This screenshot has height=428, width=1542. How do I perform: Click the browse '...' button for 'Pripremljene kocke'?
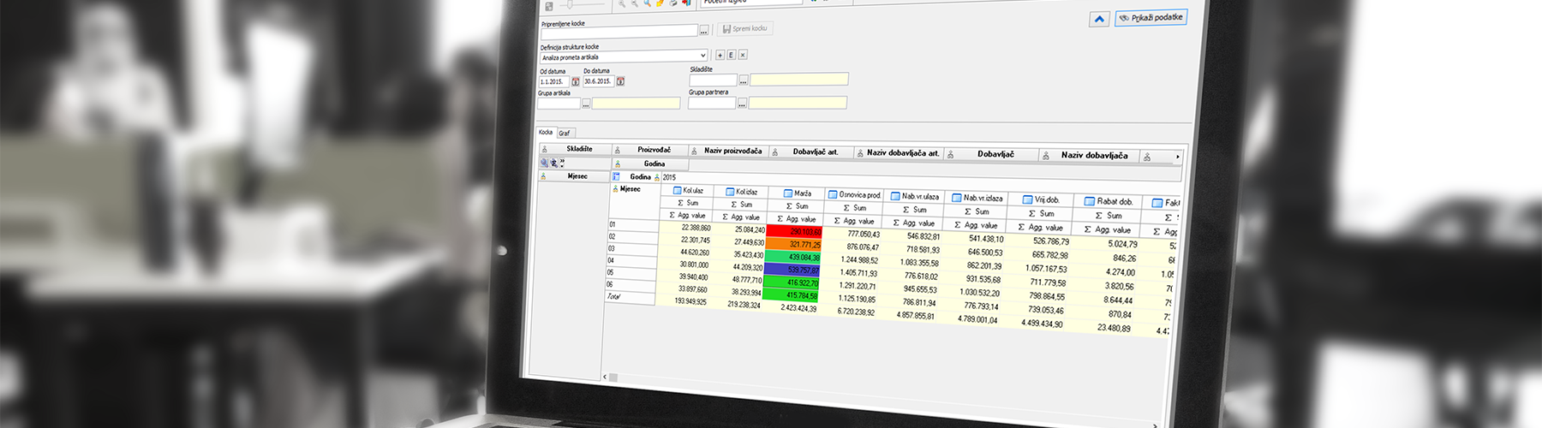point(704,31)
